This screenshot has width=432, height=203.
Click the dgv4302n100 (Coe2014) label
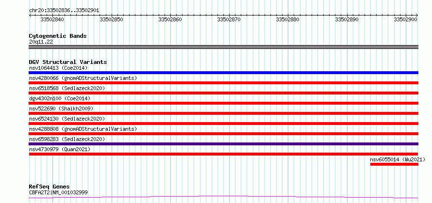60,98
